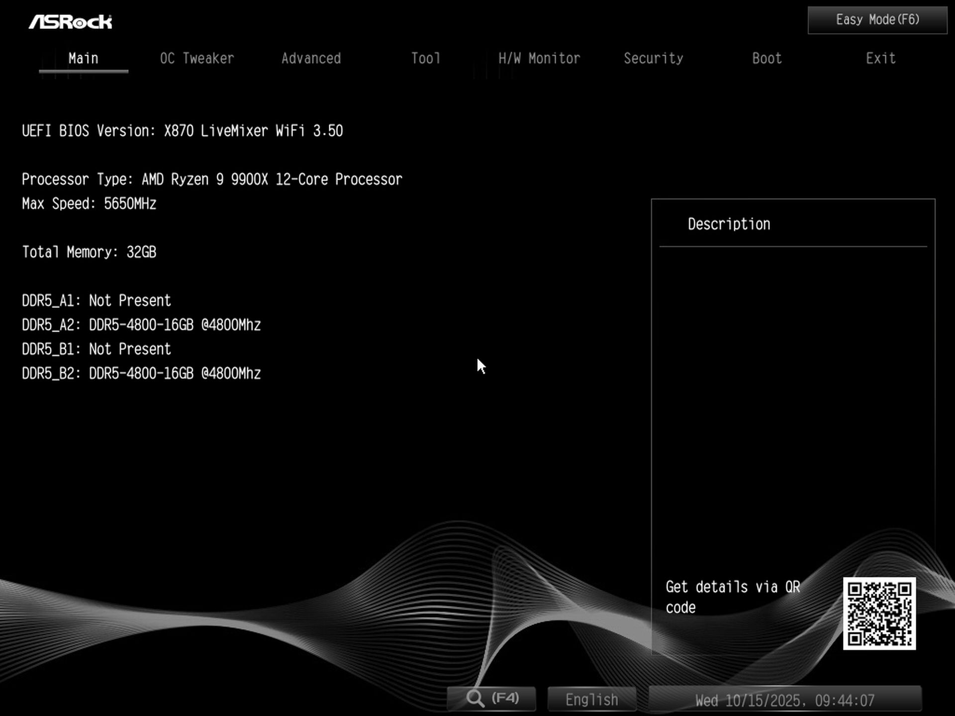Click the Total Memory 32GB line
Screen dimensions: 955x716
(x=89, y=252)
